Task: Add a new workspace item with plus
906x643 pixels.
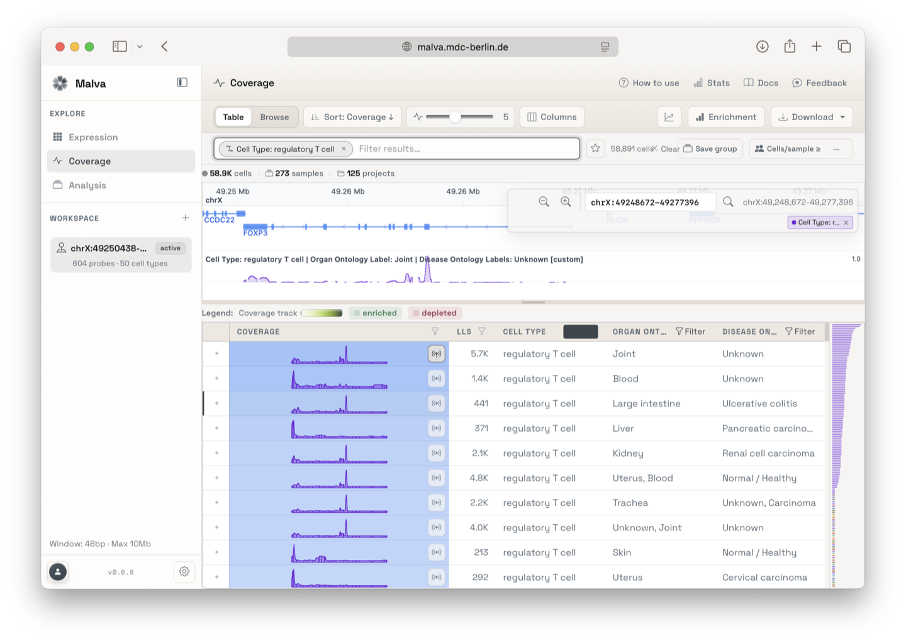Action: [185, 218]
